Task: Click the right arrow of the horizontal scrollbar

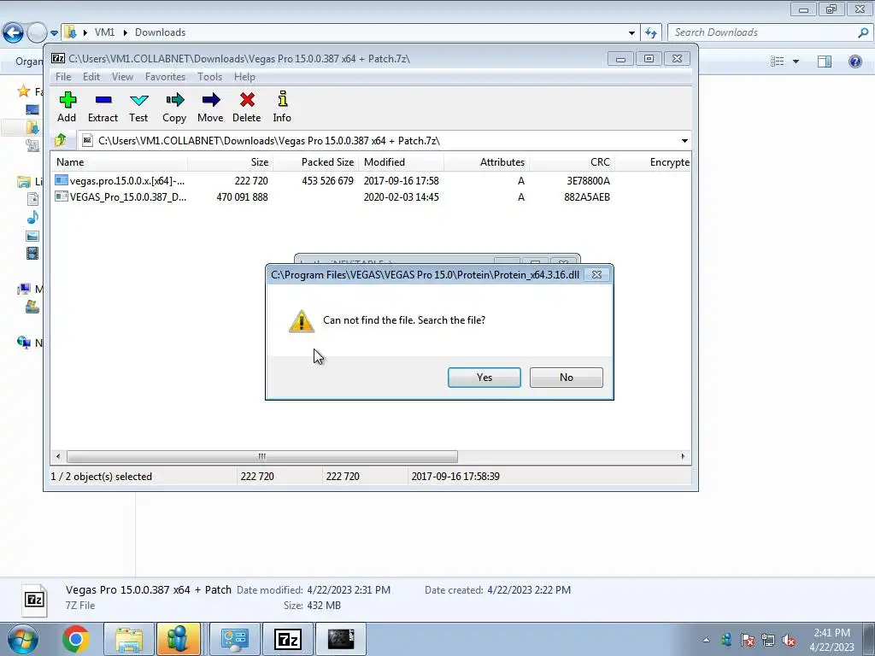Action: pos(683,456)
